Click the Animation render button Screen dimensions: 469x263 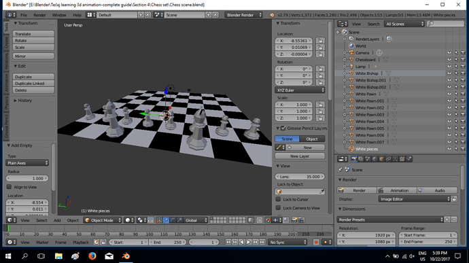point(397,190)
